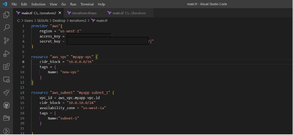The height and width of the screenshot is (135, 293).
Task: Open the Extensions view
Action: [x=6, y=66]
